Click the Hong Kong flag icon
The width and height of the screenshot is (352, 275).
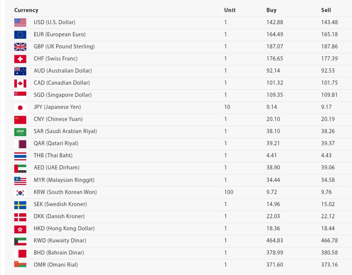(20, 229)
